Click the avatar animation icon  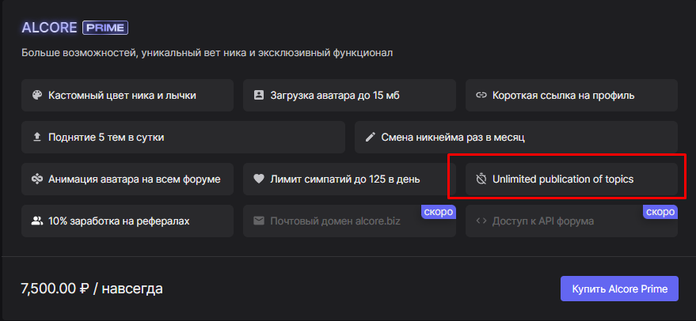tap(36, 179)
